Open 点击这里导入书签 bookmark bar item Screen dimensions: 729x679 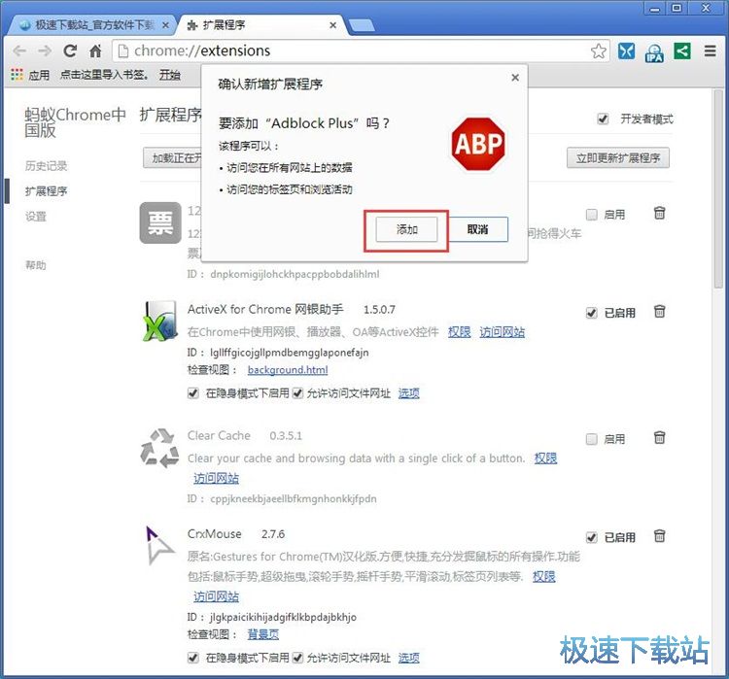(104, 75)
